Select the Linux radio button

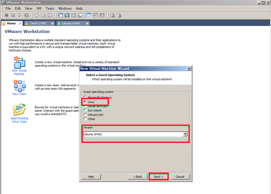pyautogui.click(x=85, y=102)
